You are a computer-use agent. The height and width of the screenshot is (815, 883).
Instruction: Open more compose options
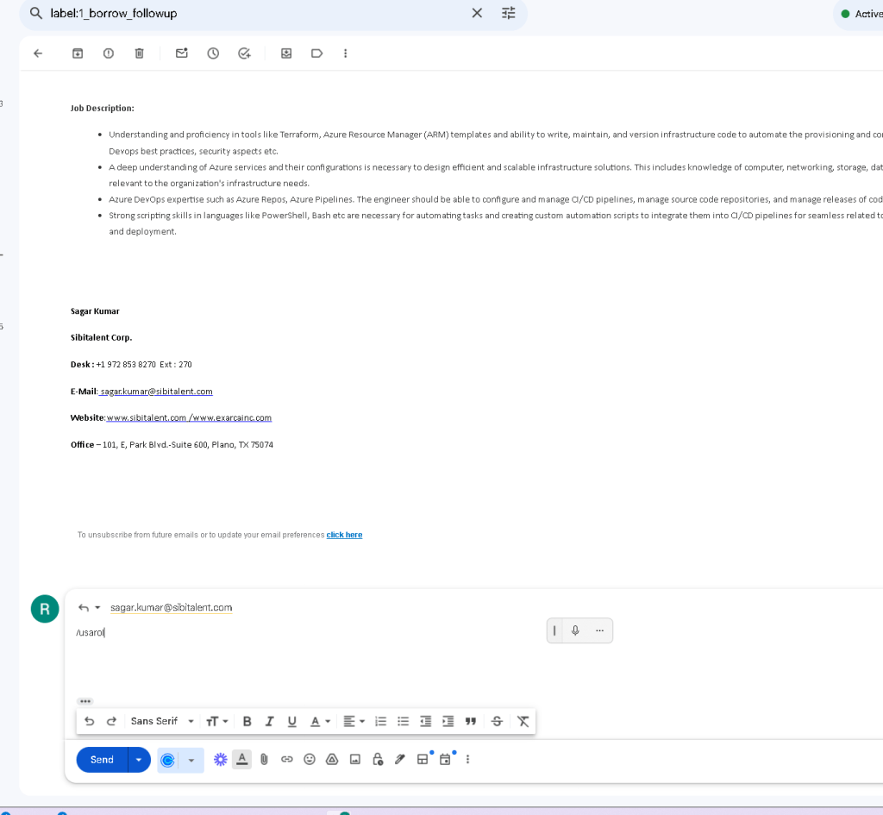pos(468,760)
